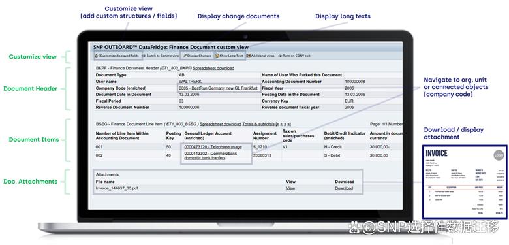Click Name of User Who Parked label

(x=302, y=75)
